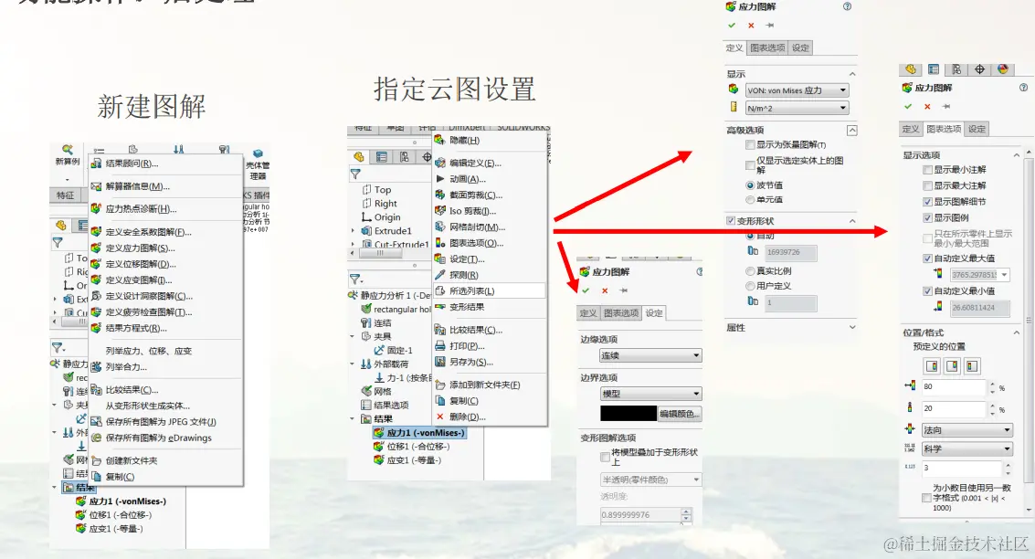This screenshot has height=559, width=1035.
Task: Enable 显示最大注解 checkbox
Action: click(x=927, y=185)
